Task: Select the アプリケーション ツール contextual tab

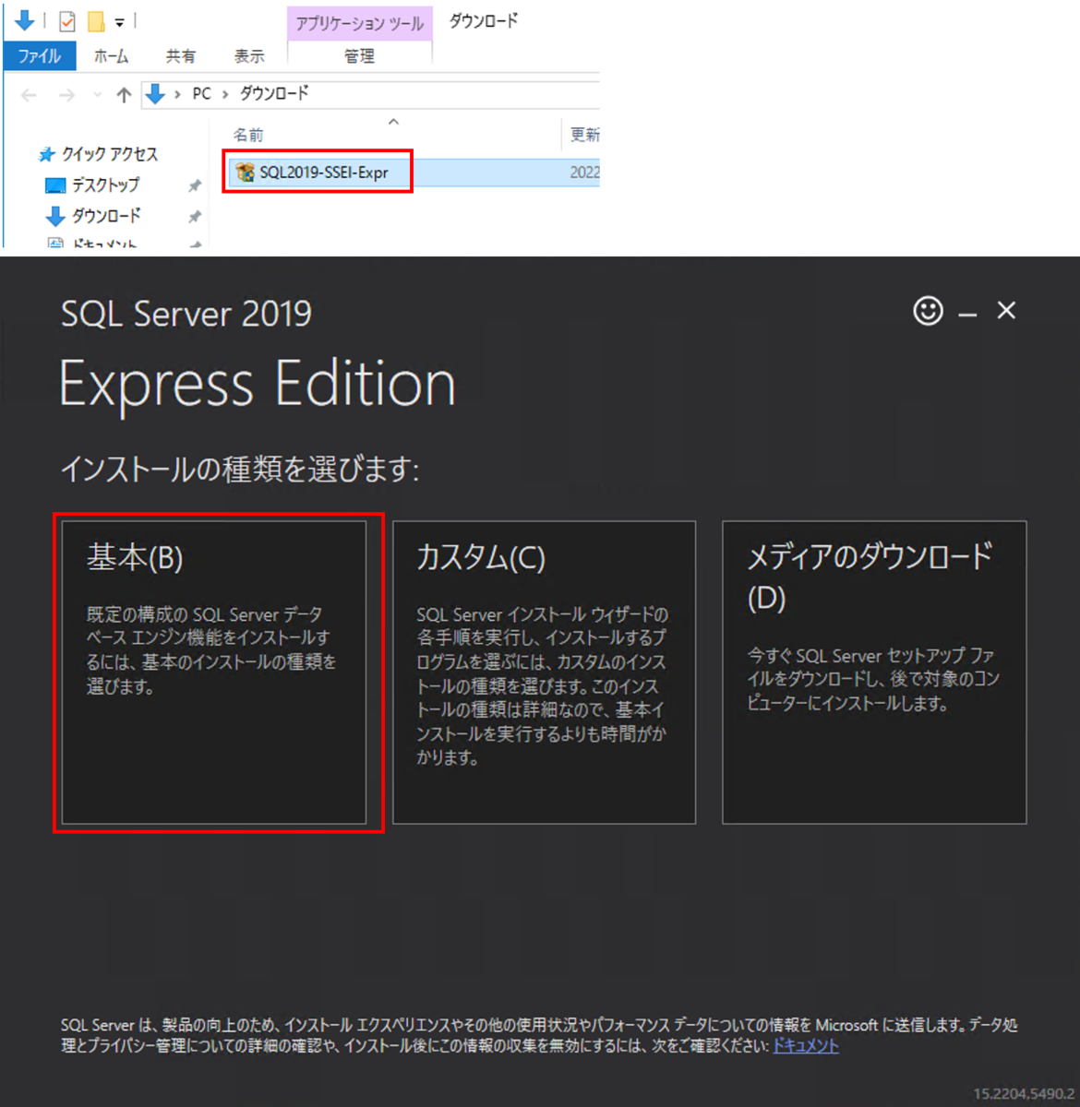Action: (360, 23)
